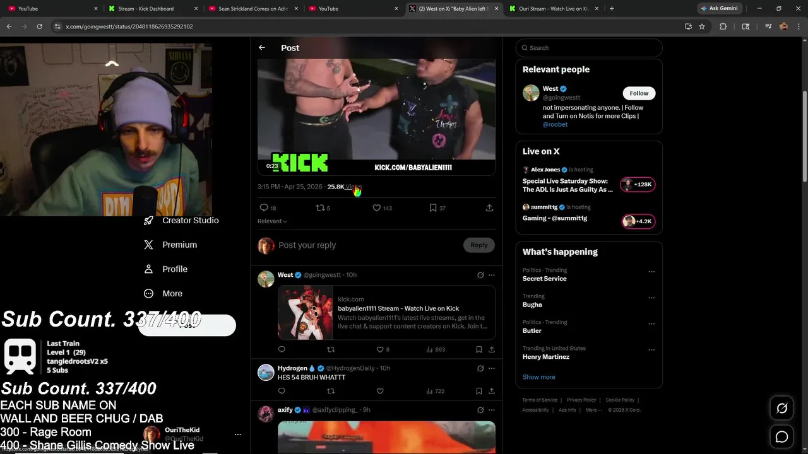Share Hydrogen's comment
Viewport: 808px width, 454px height.
(x=492, y=391)
